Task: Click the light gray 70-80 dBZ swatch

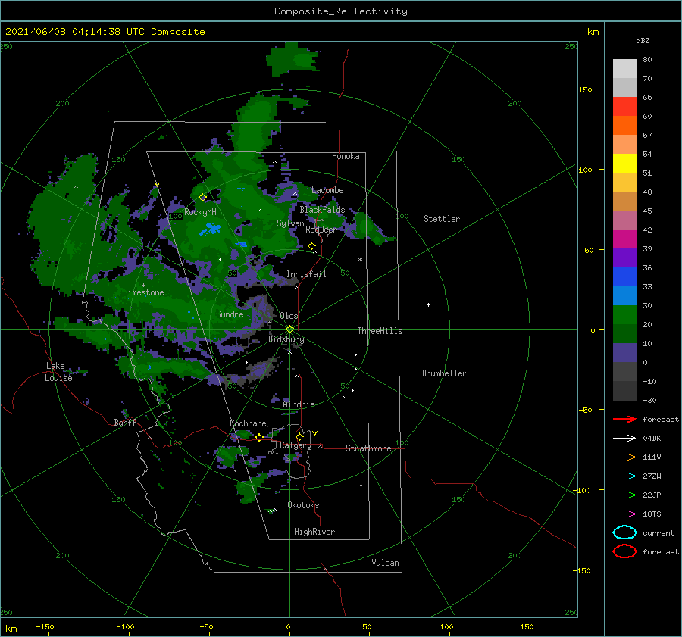Action: tap(624, 69)
